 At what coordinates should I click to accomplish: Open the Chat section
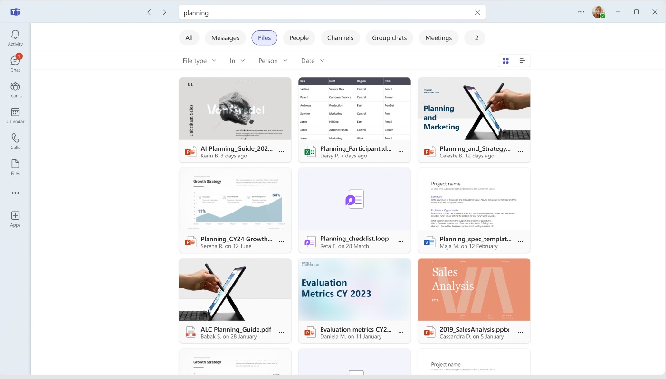15,63
